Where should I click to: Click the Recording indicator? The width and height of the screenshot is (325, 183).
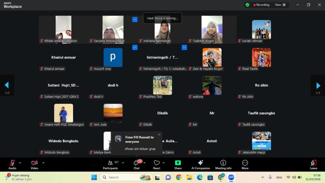click(262, 5)
